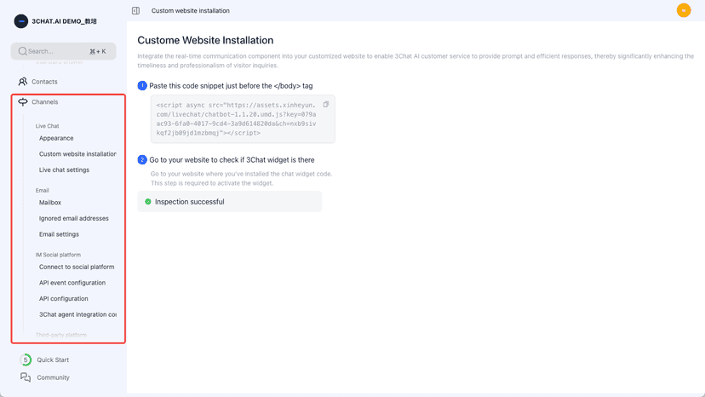Click the Contacts people icon
This screenshot has width=705, height=397.
(x=22, y=82)
